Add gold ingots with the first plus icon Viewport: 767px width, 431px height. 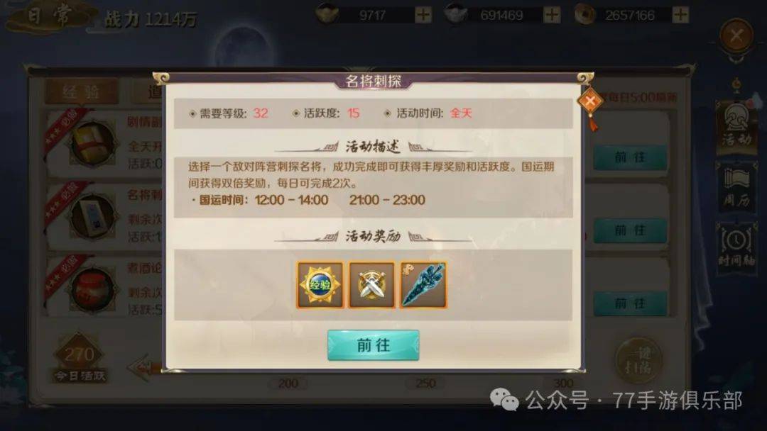point(423,15)
